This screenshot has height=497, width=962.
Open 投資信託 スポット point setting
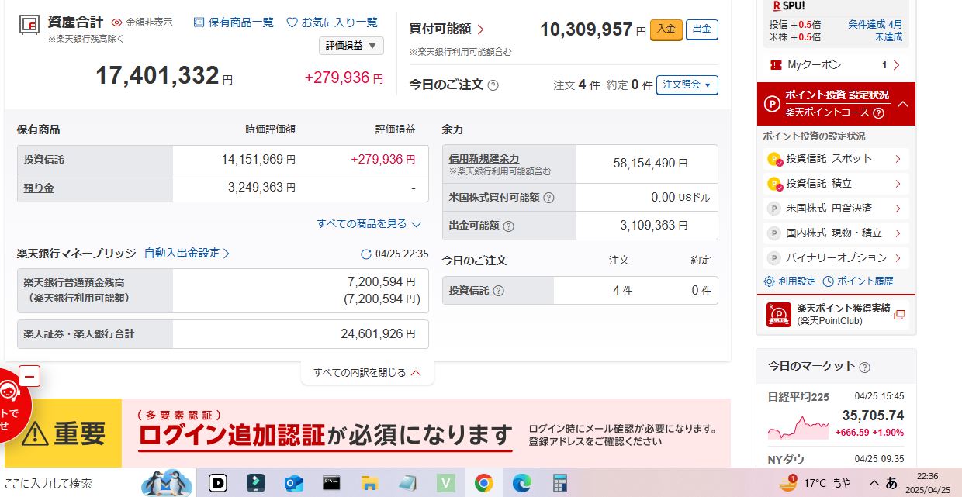[836, 159]
